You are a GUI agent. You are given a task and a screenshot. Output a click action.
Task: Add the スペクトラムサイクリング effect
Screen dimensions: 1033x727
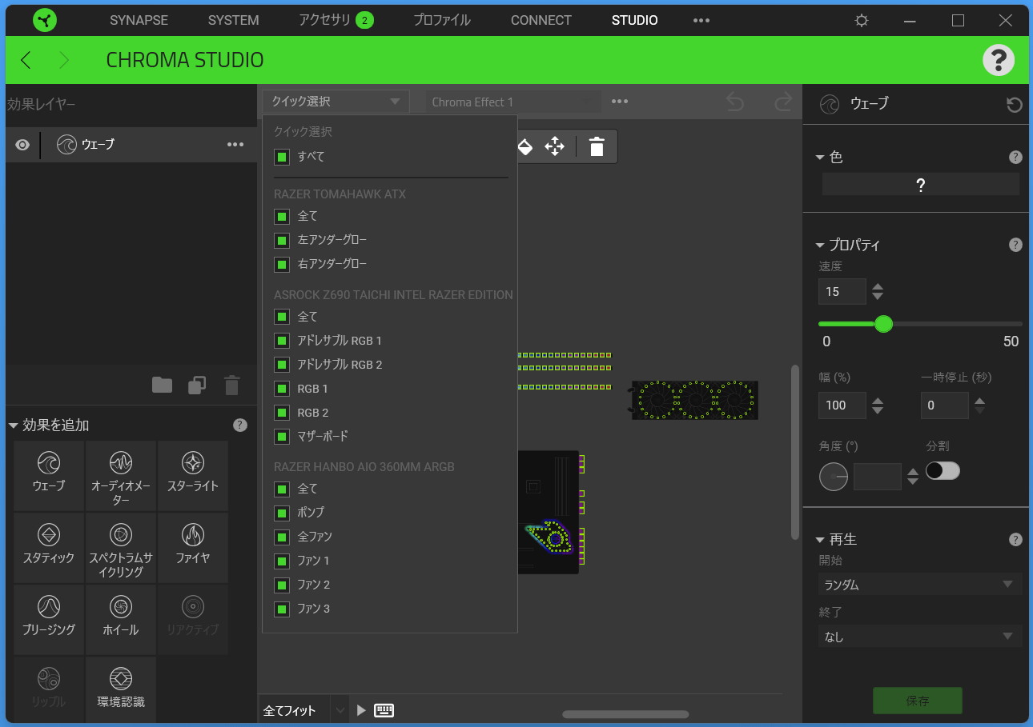point(121,548)
